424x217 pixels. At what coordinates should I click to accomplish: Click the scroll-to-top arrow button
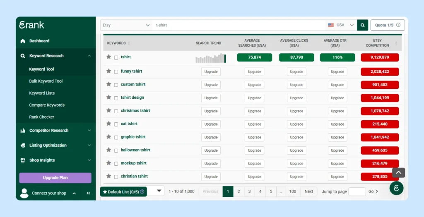(399, 173)
